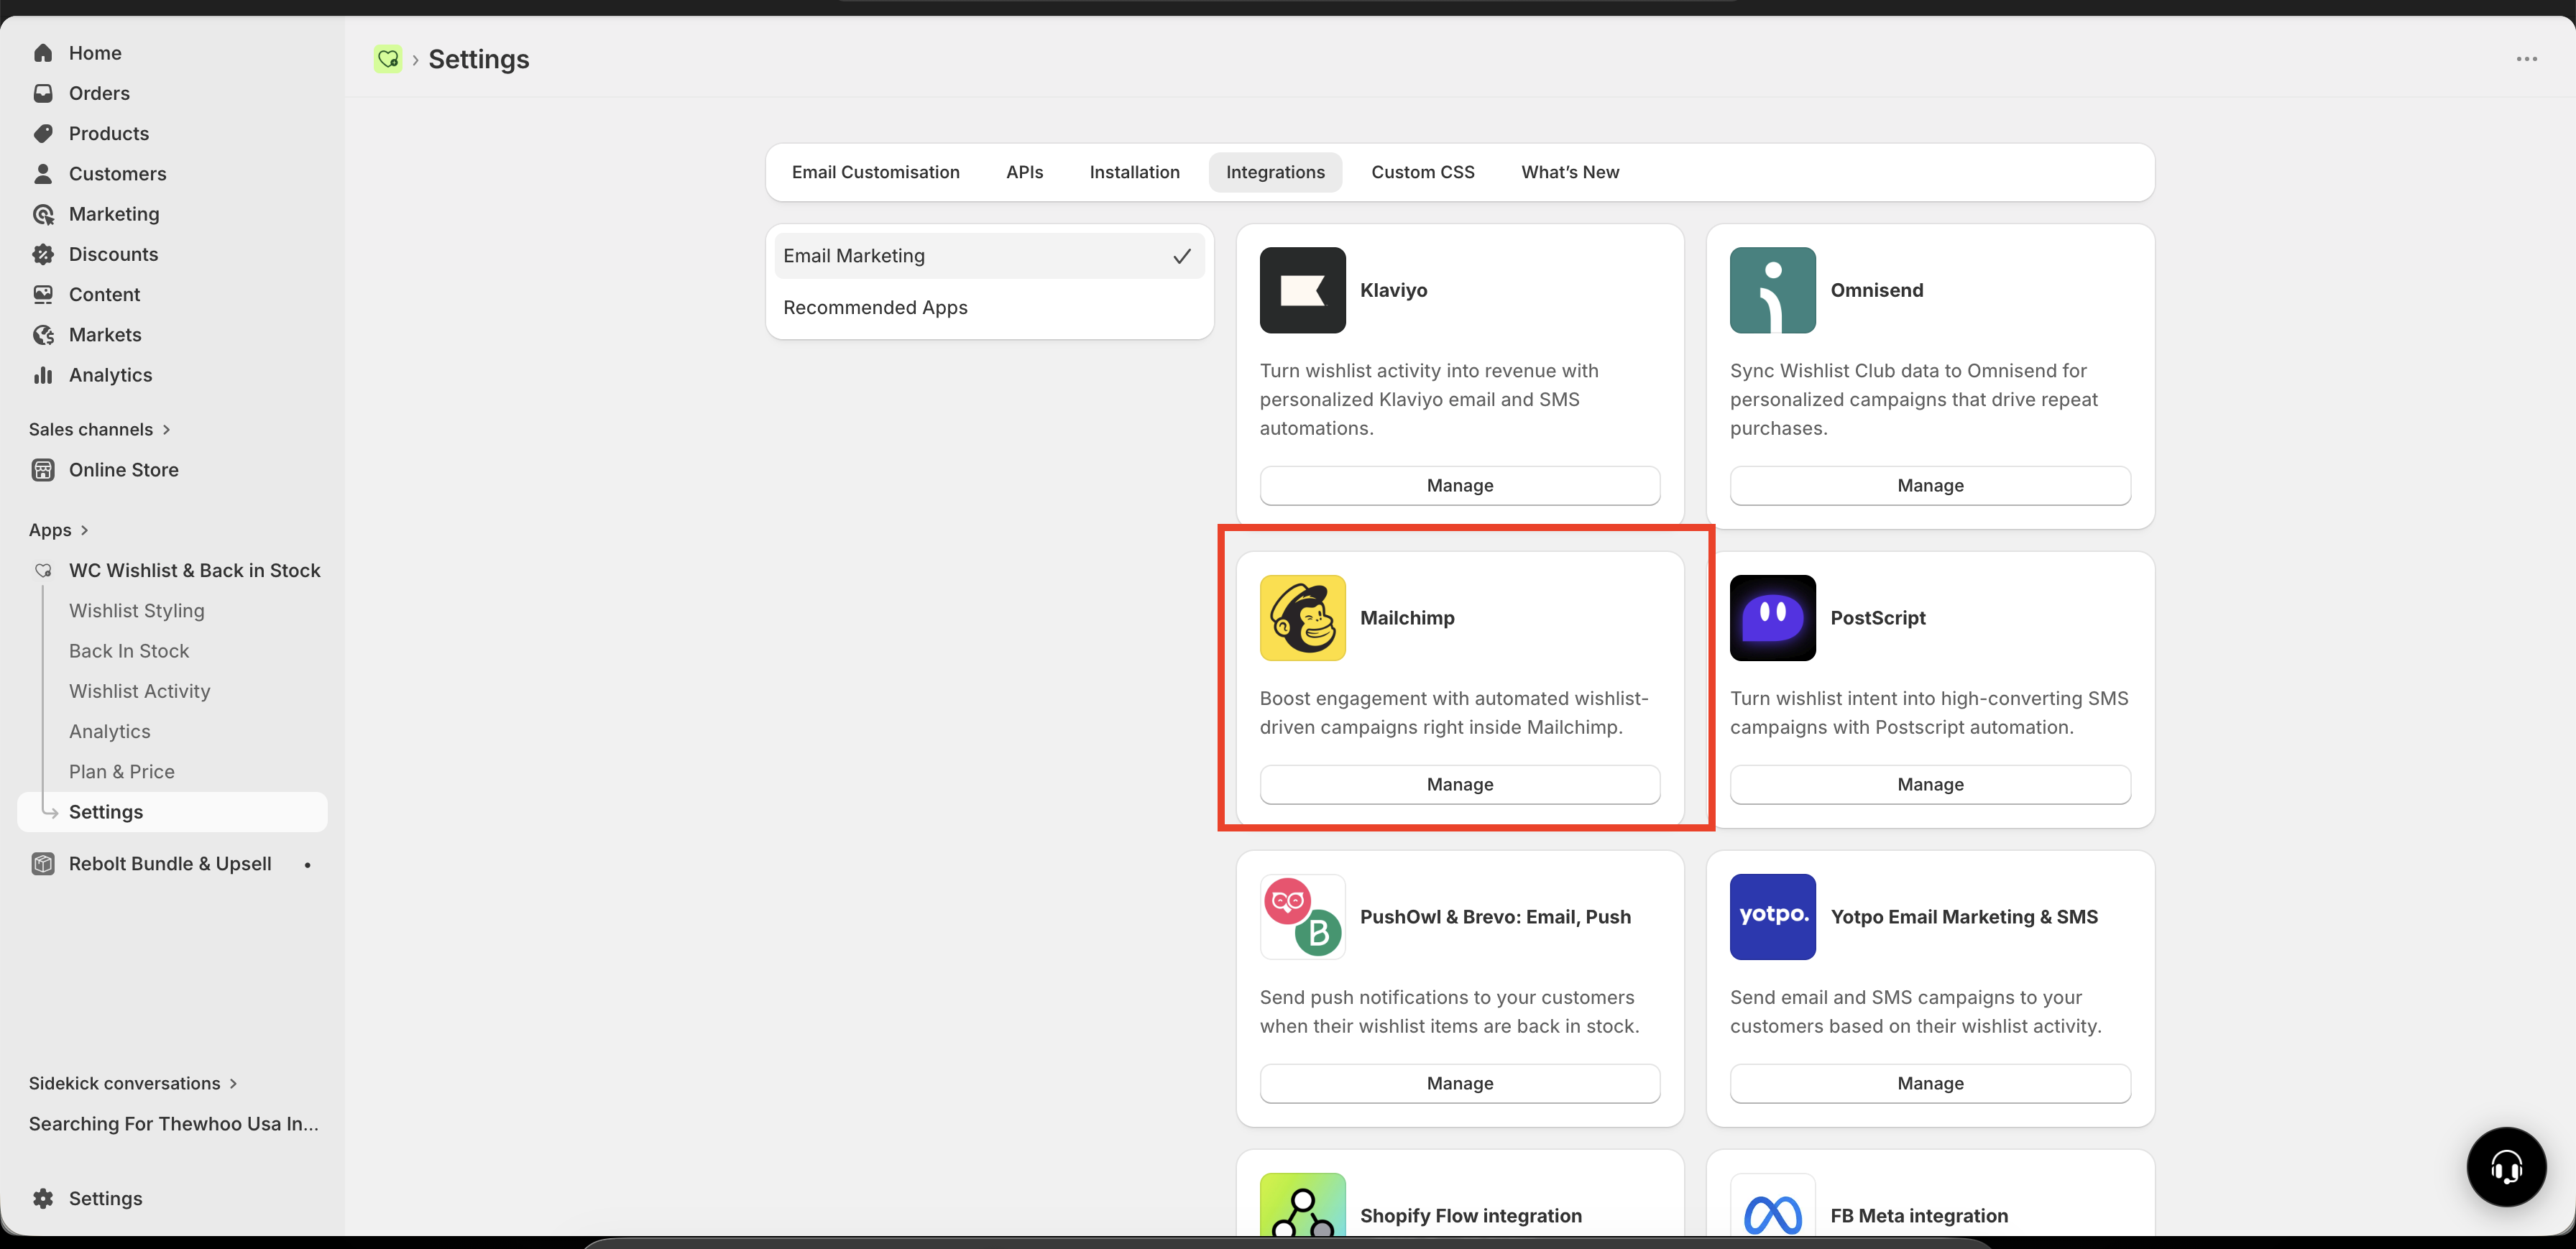The width and height of the screenshot is (2576, 1249).
Task: Open the three-dot more actions menu
Action: point(2526,59)
